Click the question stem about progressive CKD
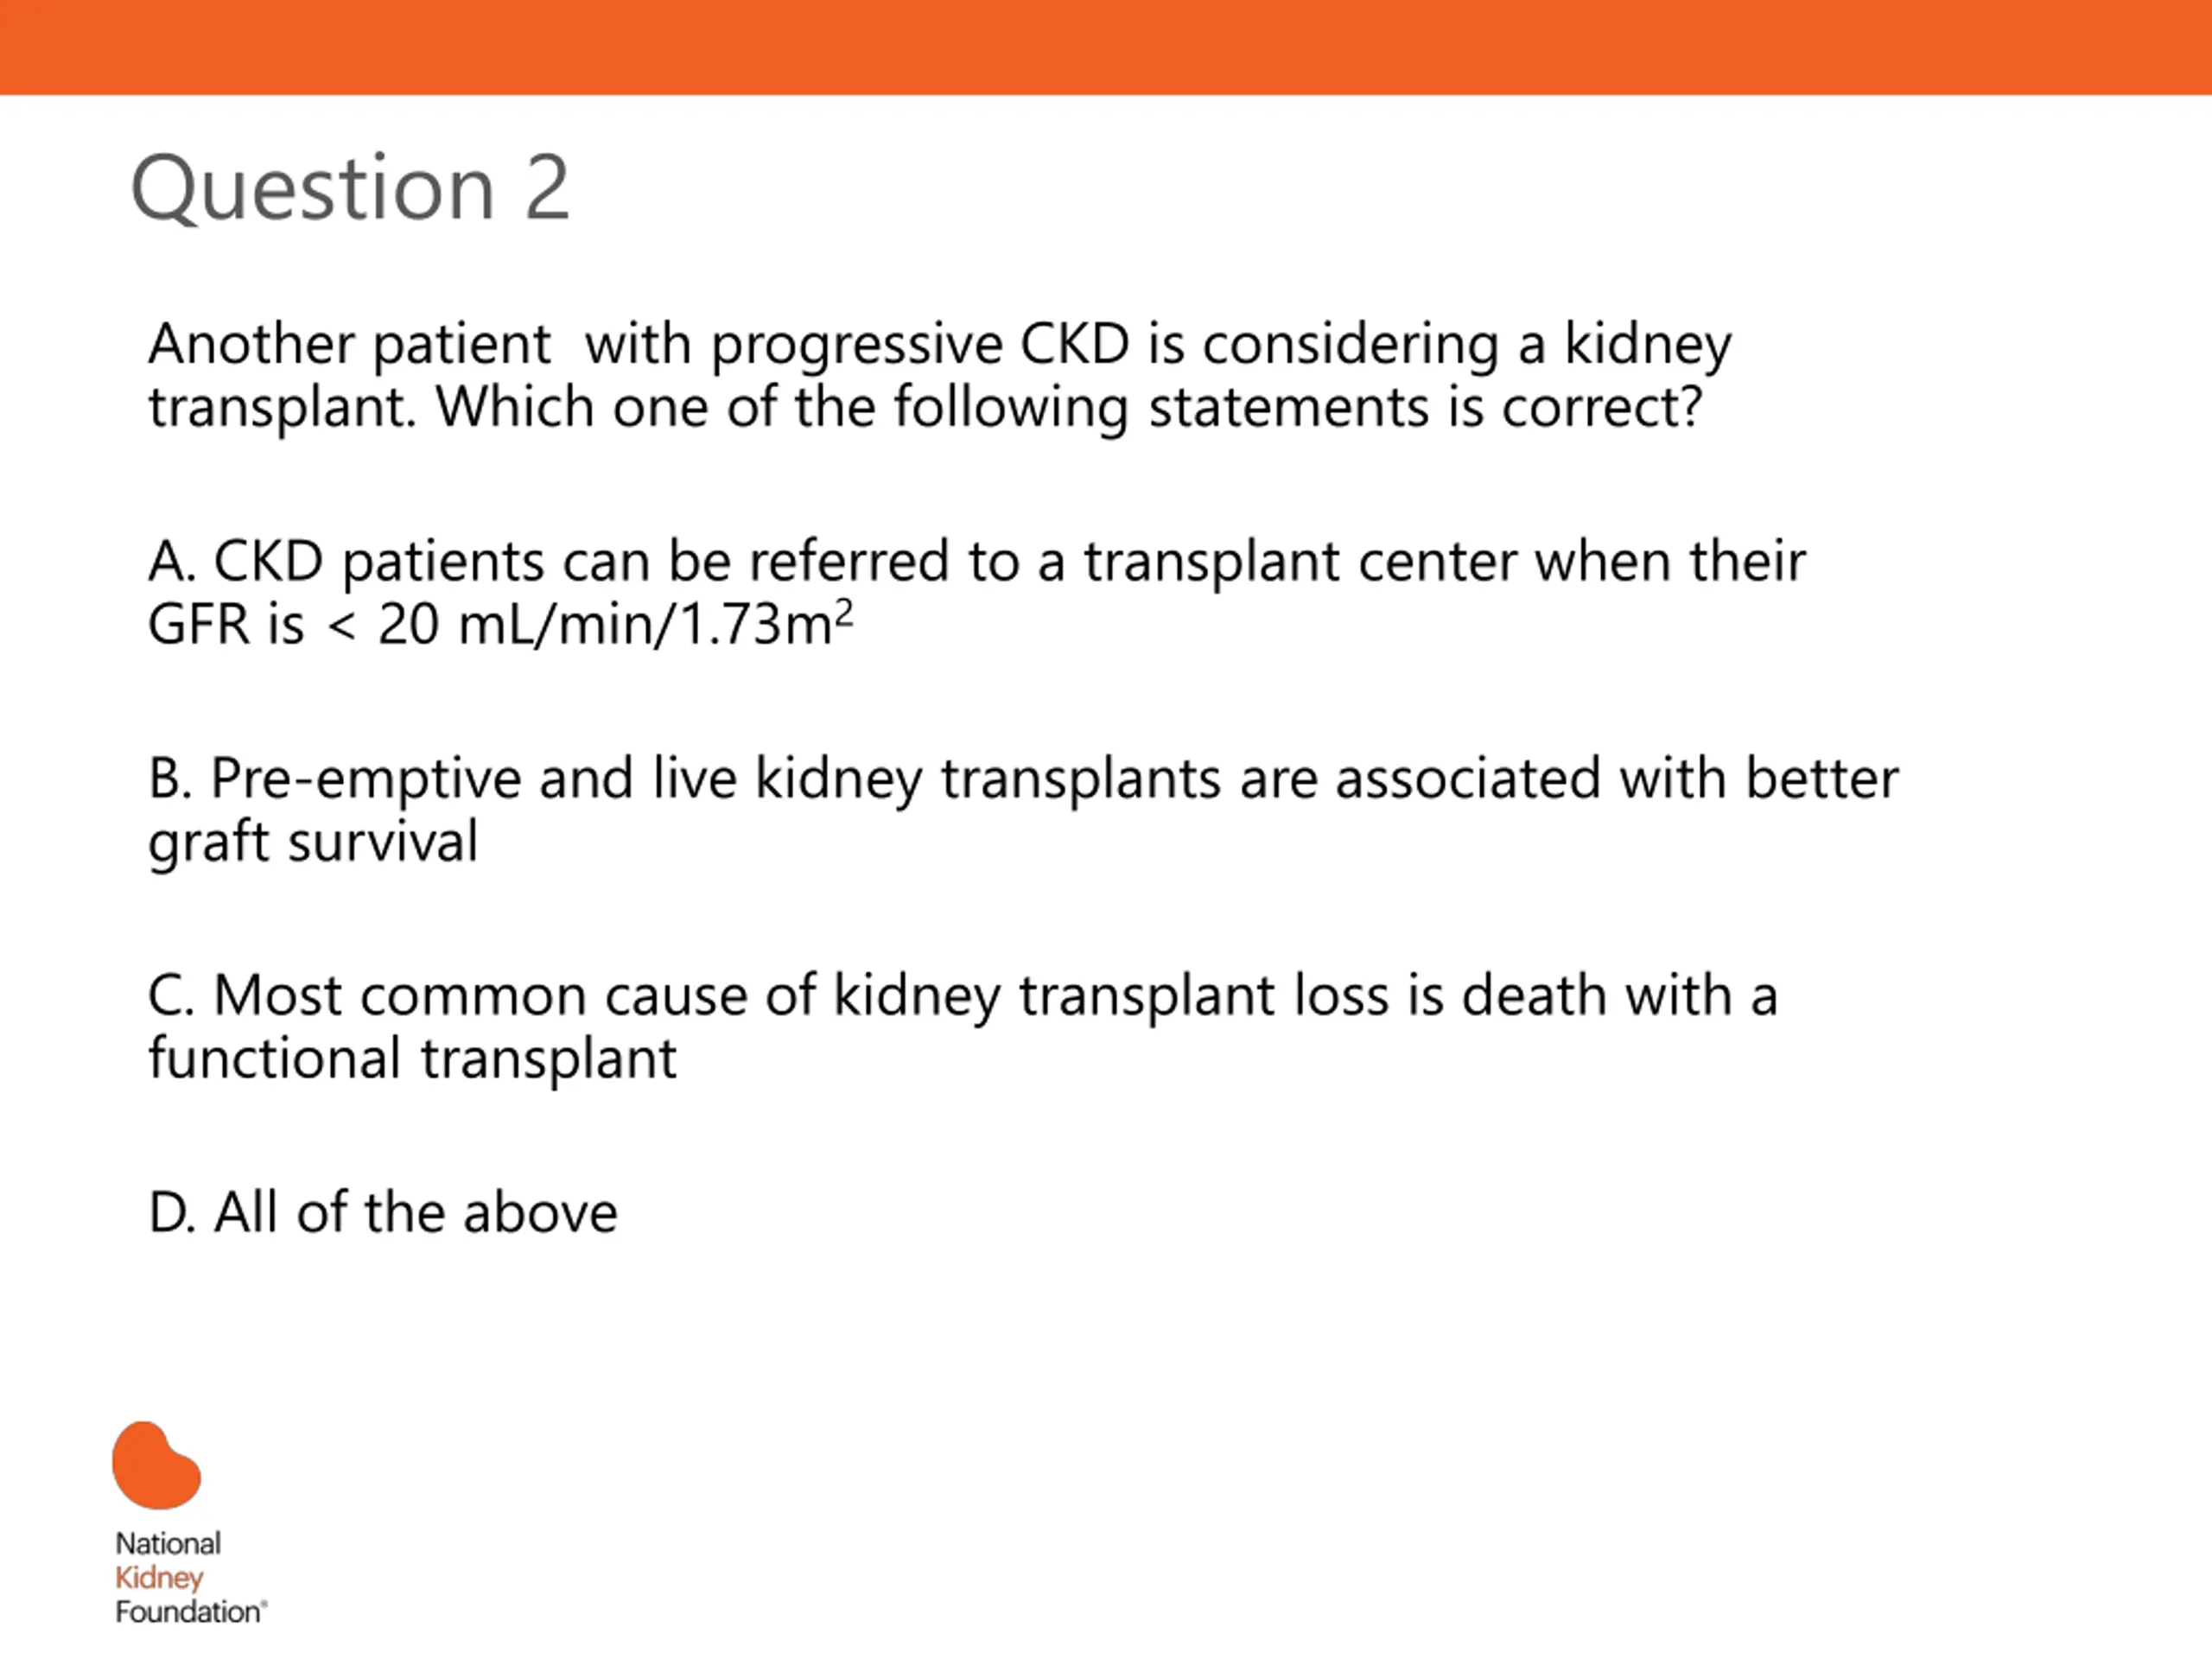Image resolution: width=2212 pixels, height=1659 pixels. [939, 375]
